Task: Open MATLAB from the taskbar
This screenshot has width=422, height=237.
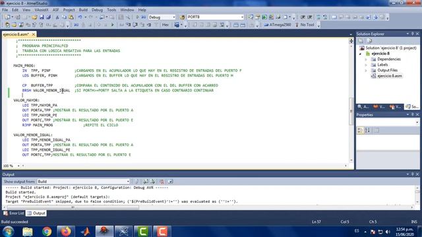Action: 85,231
